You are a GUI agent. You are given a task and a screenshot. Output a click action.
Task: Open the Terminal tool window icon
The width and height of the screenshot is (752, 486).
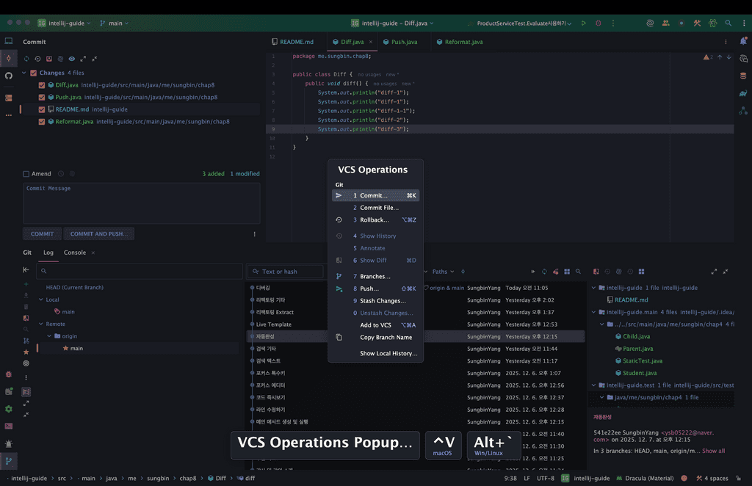click(x=9, y=426)
